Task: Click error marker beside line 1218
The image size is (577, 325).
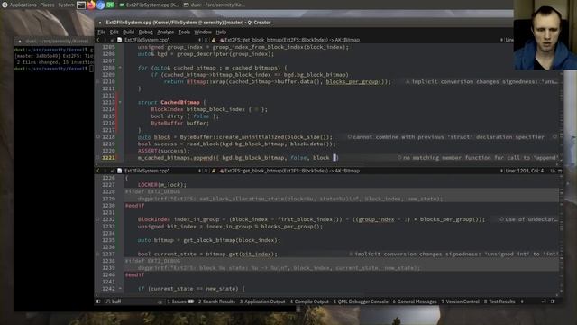Action: [98, 136]
